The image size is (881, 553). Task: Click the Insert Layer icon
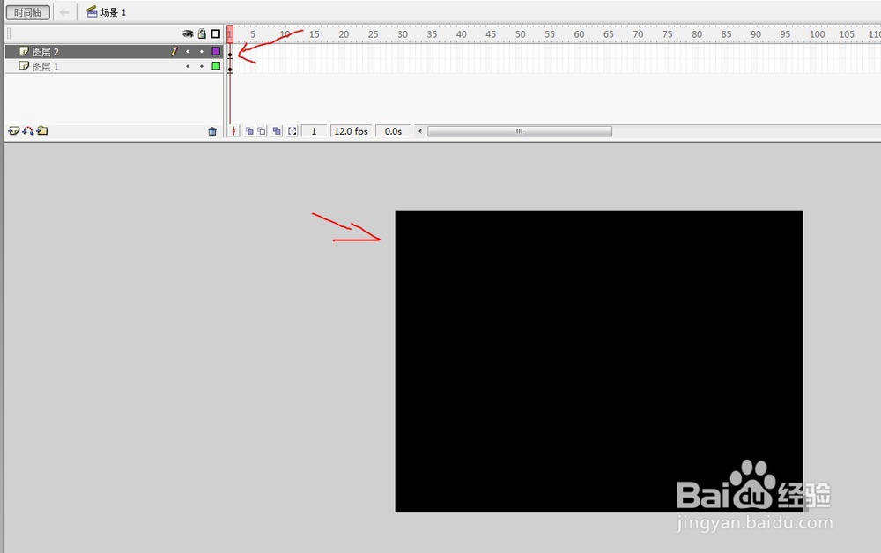pyautogui.click(x=13, y=131)
